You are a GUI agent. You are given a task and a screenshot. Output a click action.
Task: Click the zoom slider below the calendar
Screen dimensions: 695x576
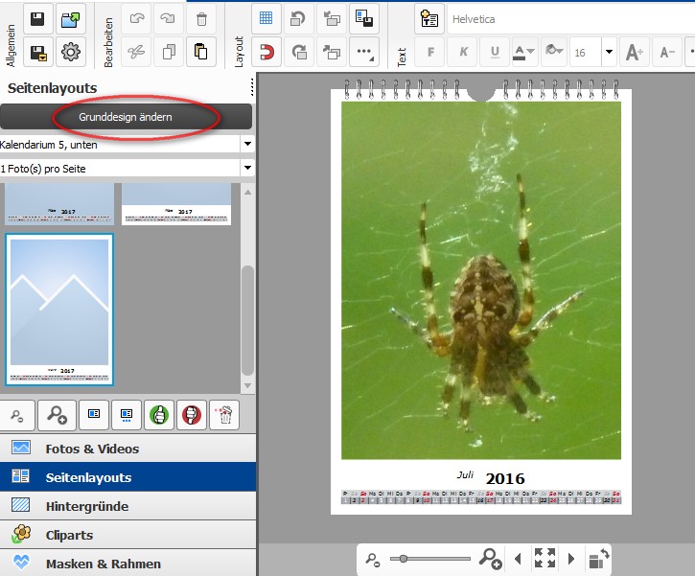tap(431, 559)
